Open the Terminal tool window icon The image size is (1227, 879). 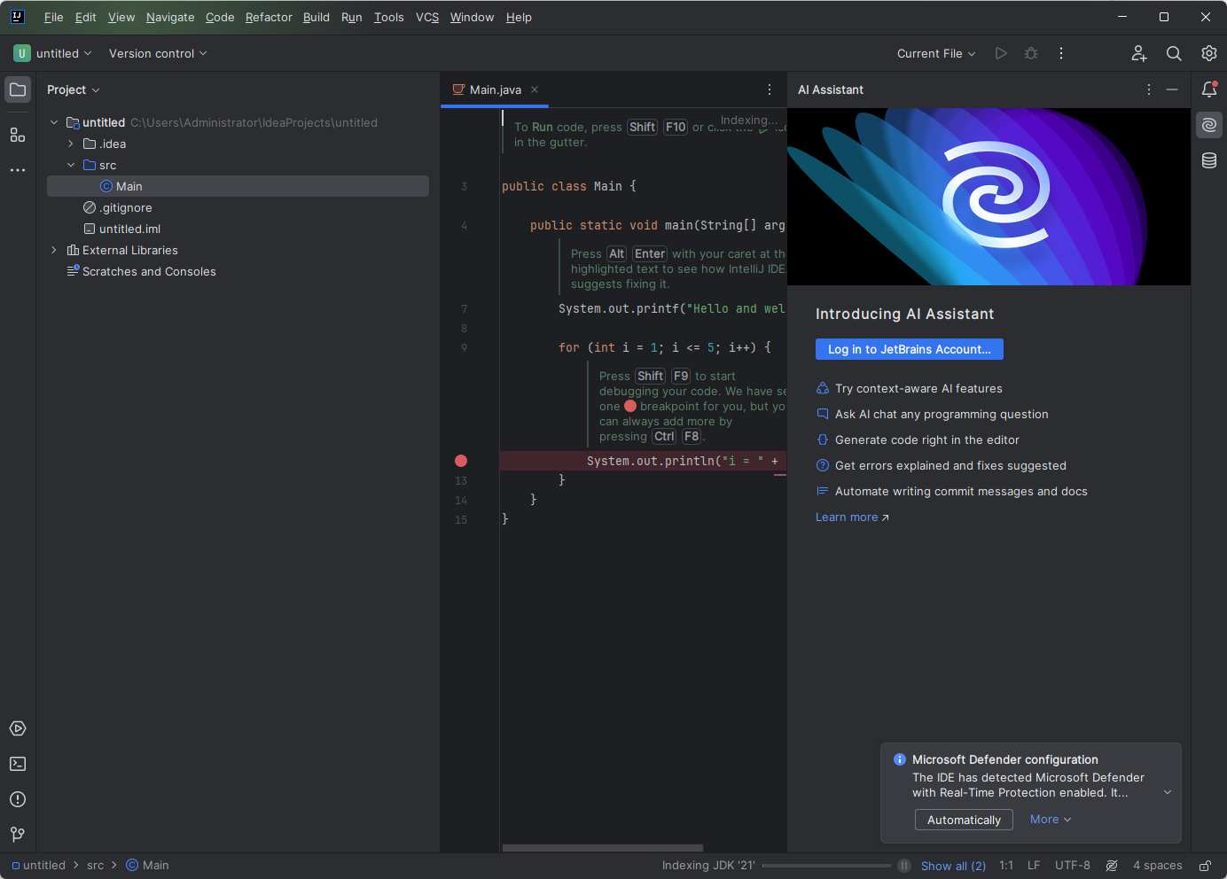(18, 764)
